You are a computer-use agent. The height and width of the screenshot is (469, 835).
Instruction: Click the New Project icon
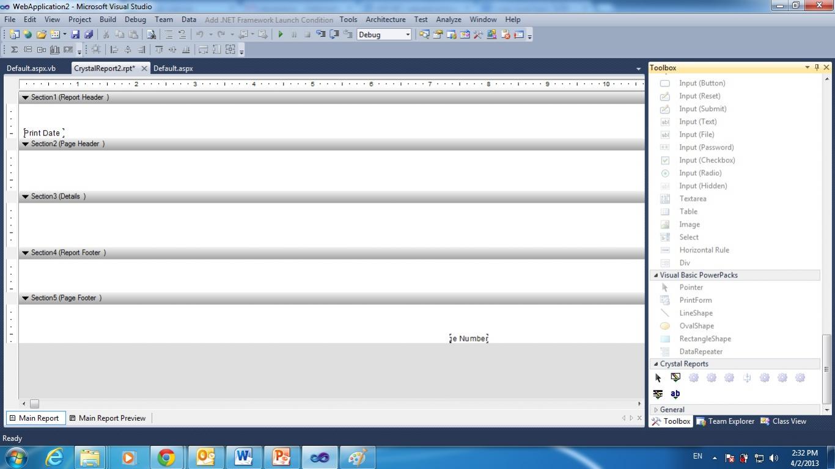pos(14,35)
